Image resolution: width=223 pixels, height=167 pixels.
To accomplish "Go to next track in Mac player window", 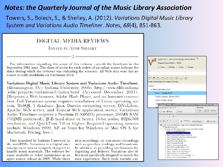I will pyautogui.click(x=177, y=121).
